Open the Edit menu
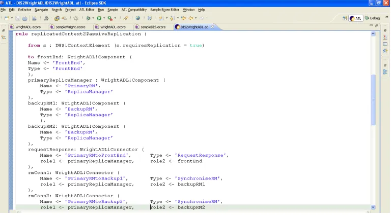Screen dimensions: 391x215 (12, 10)
